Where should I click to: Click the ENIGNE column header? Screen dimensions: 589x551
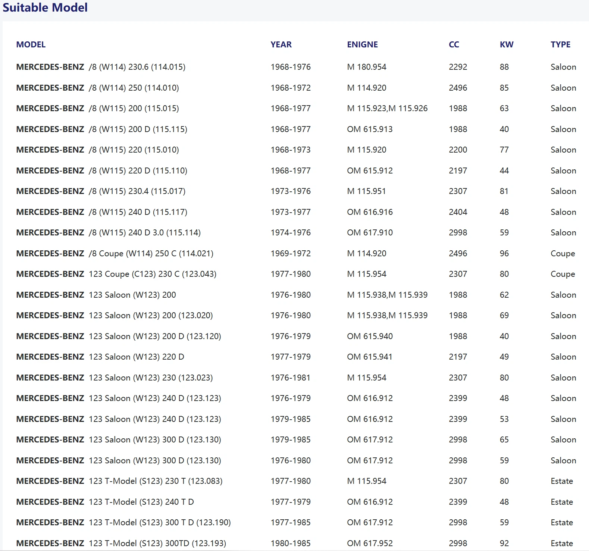(362, 44)
